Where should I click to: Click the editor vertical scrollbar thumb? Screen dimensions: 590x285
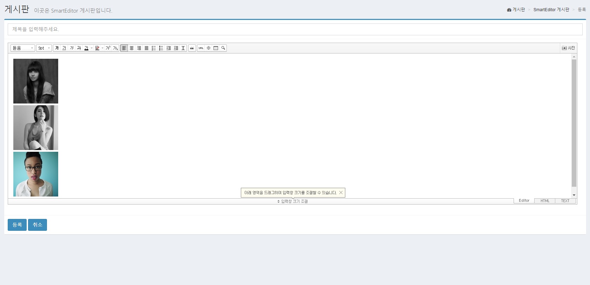coord(574,123)
